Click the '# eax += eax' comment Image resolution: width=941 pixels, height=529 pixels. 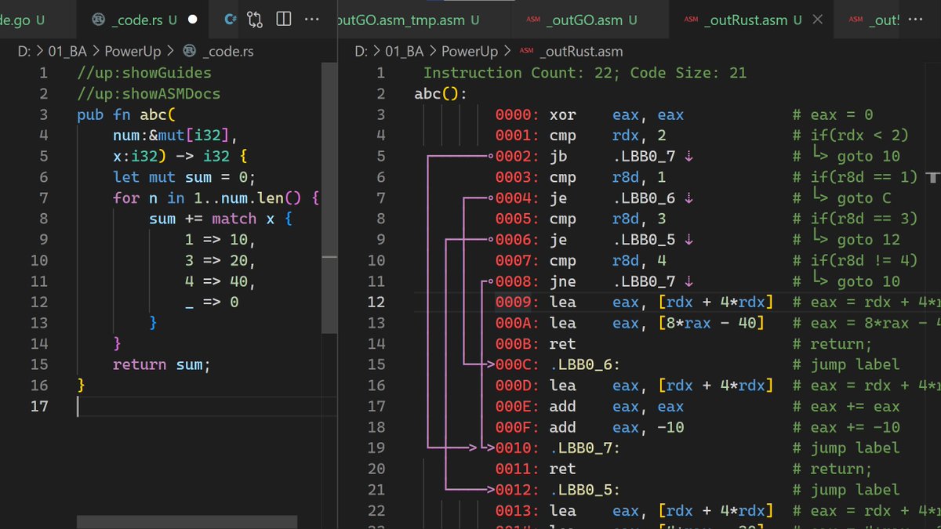pyautogui.click(x=846, y=406)
